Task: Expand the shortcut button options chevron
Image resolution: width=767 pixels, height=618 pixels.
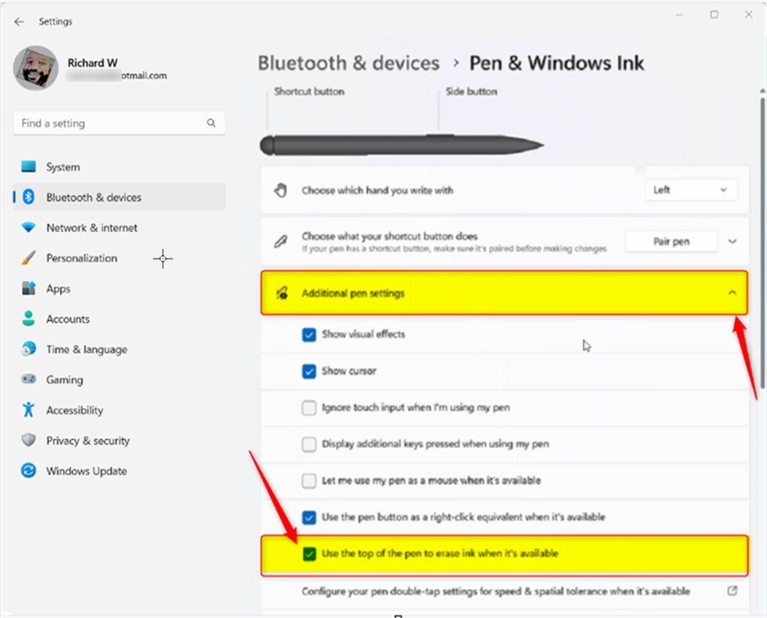Action: [x=733, y=241]
